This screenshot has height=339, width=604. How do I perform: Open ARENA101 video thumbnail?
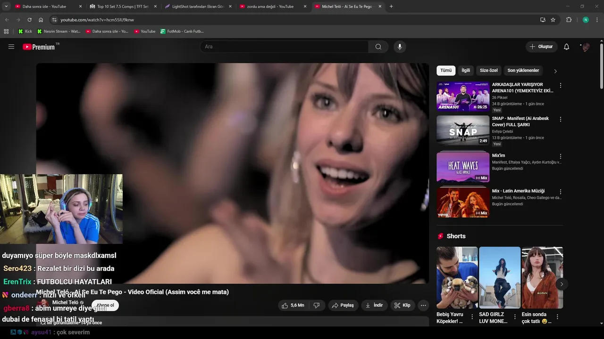pos(463,97)
